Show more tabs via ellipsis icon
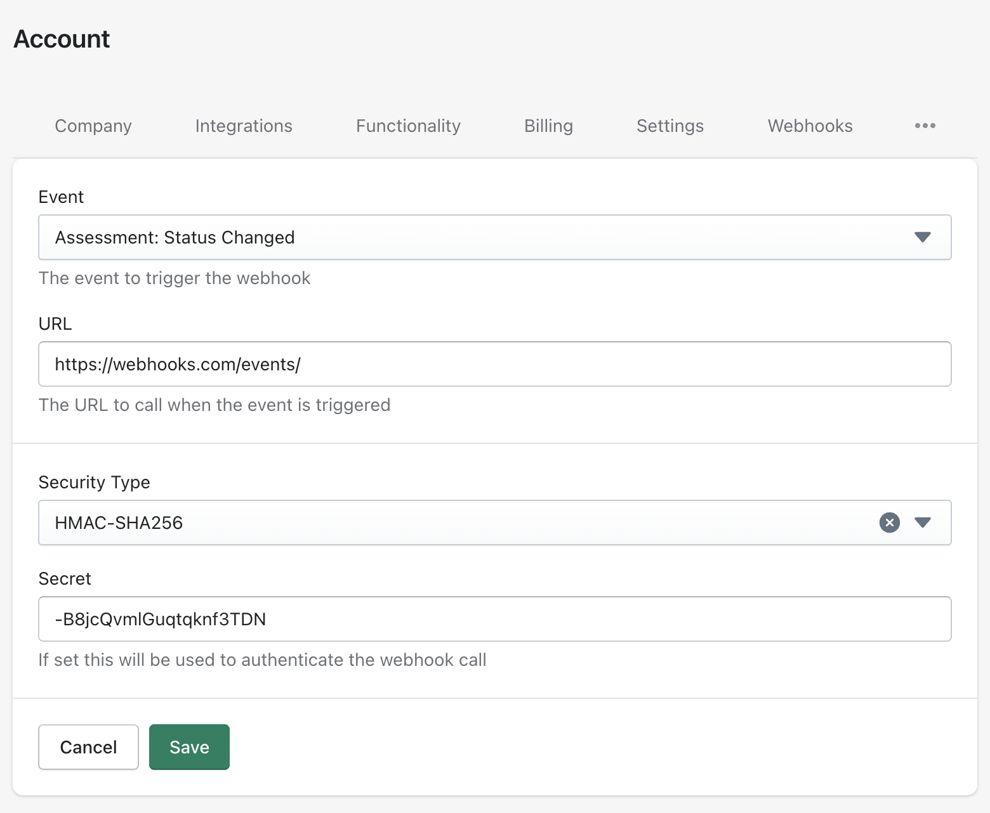This screenshot has height=813, width=990. coord(925,126)
